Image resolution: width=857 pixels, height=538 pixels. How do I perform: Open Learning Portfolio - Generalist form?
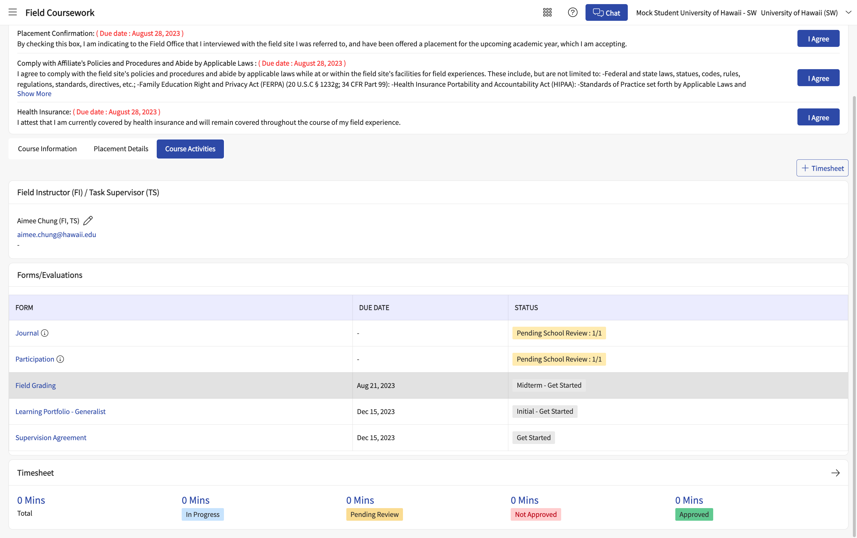coord(60,411)
